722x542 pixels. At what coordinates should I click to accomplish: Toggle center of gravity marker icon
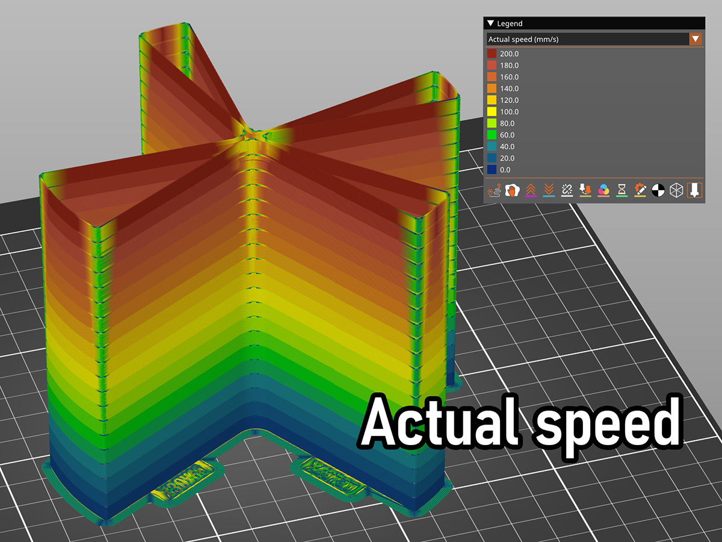coord(658,191)
